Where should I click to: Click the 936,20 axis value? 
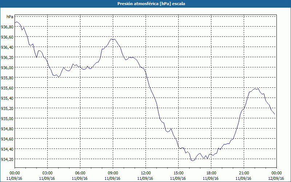7,58
